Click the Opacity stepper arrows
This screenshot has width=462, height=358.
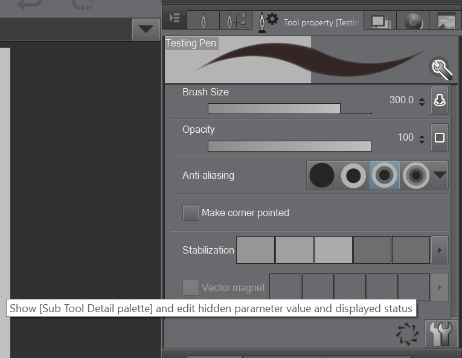pyautogui.click(x=422, y=139)
